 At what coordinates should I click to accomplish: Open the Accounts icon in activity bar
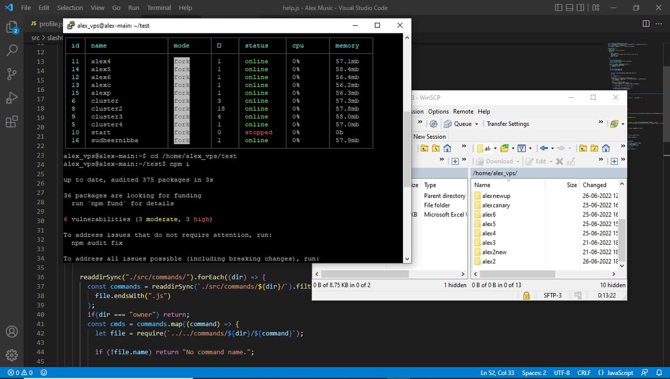(x=12, y=331)
